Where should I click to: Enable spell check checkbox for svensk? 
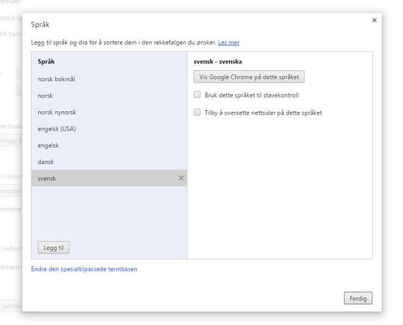point(197,95)
